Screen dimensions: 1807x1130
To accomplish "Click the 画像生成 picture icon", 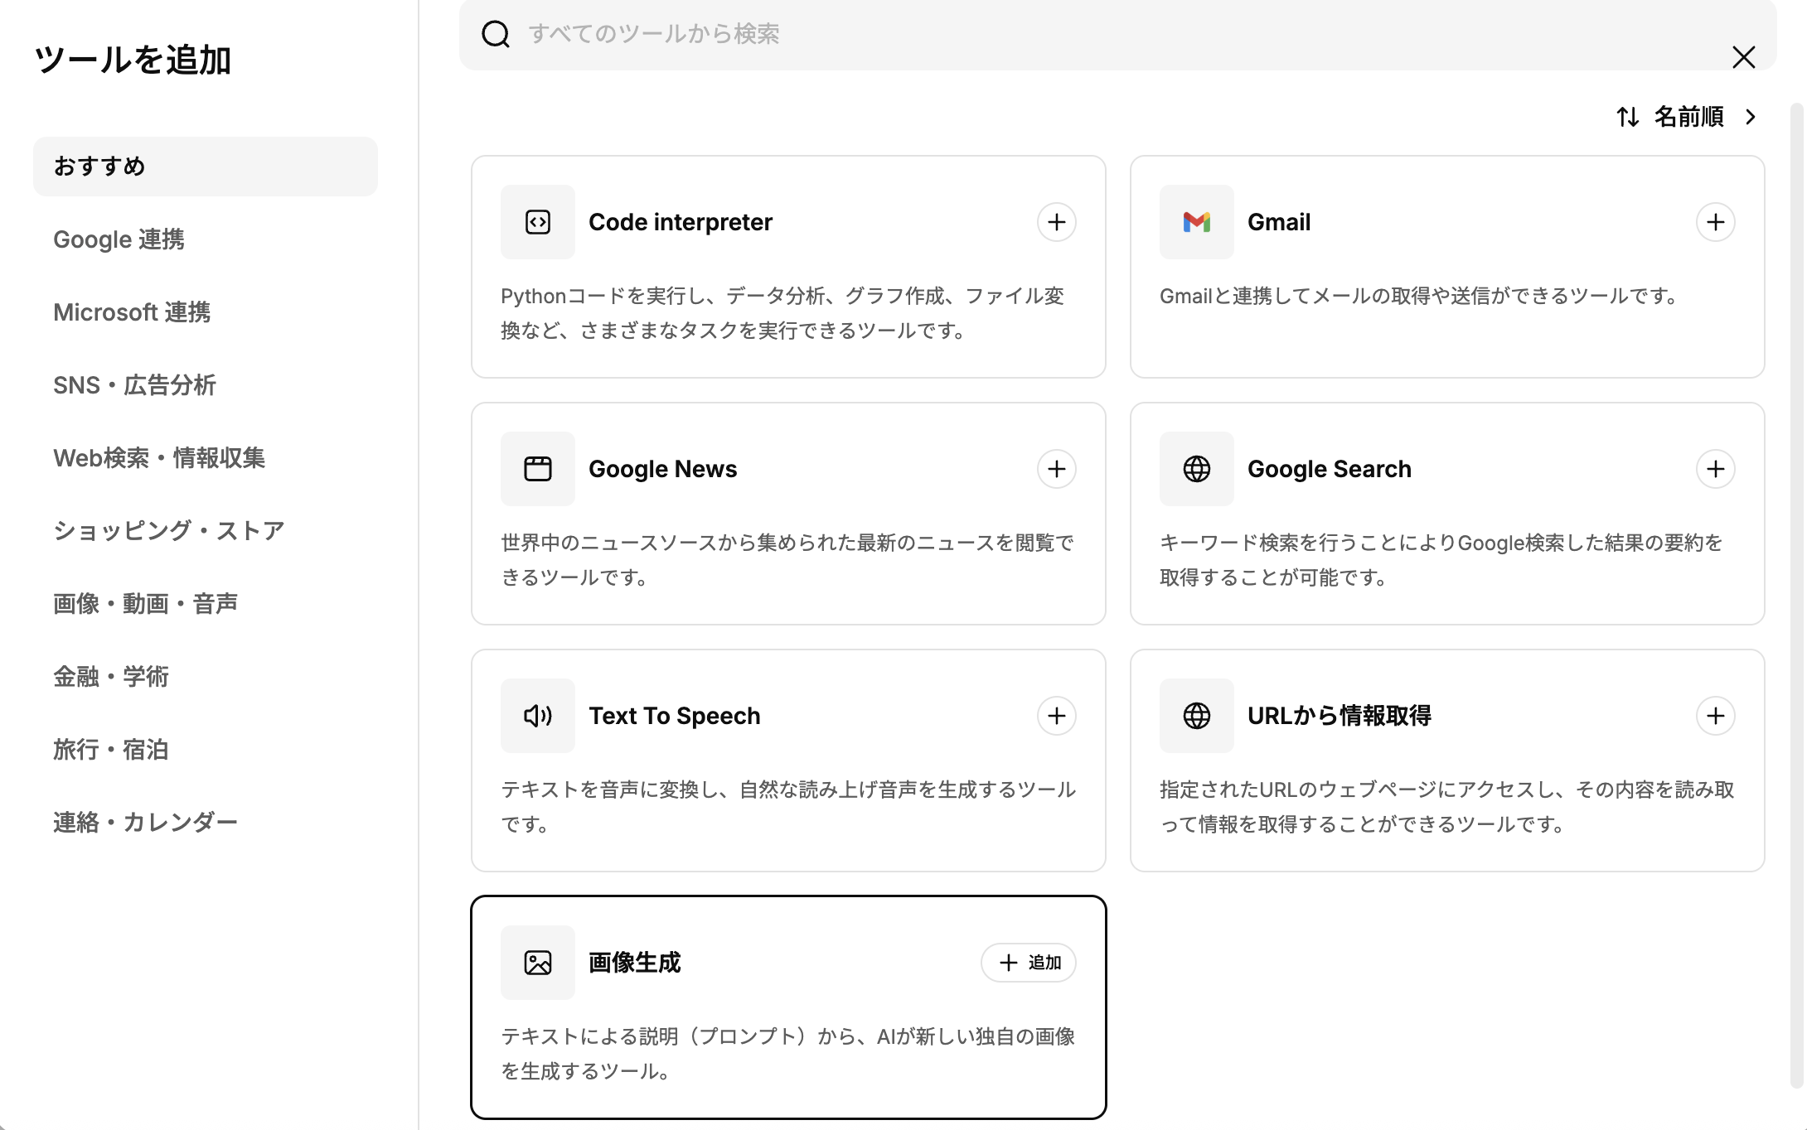I will point(537,963).
